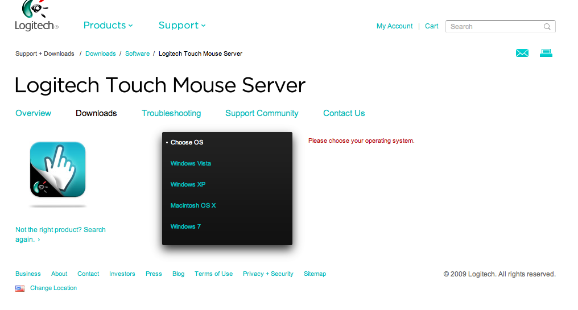
Task: Click the 2009 Logitech copyright text
Action: 499,274
